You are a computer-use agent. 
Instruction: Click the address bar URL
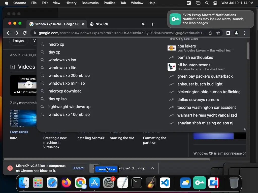122,33
